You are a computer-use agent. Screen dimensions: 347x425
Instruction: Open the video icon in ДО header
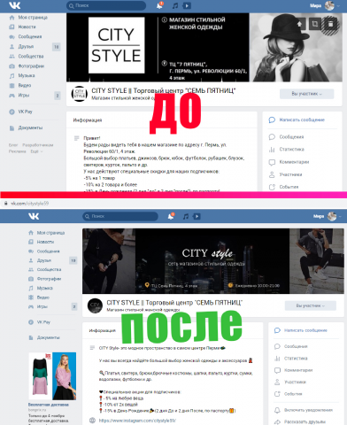(x=187, y=5)
